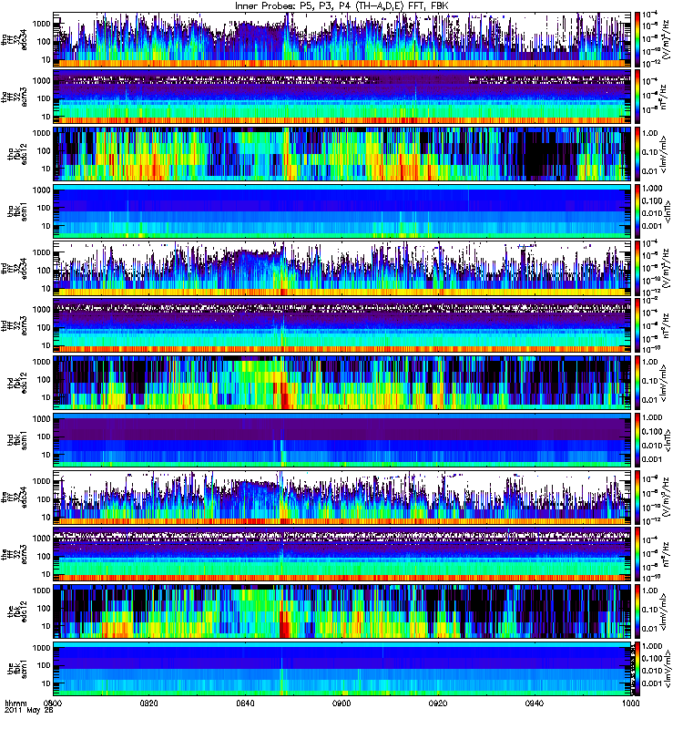Click the '(V/m)²/Hz' unit label of top panel
The height and width of the screenshot is (729, 683).
tap(666, 39)
